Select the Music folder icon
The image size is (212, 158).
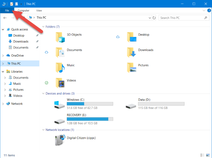(60, 68)
